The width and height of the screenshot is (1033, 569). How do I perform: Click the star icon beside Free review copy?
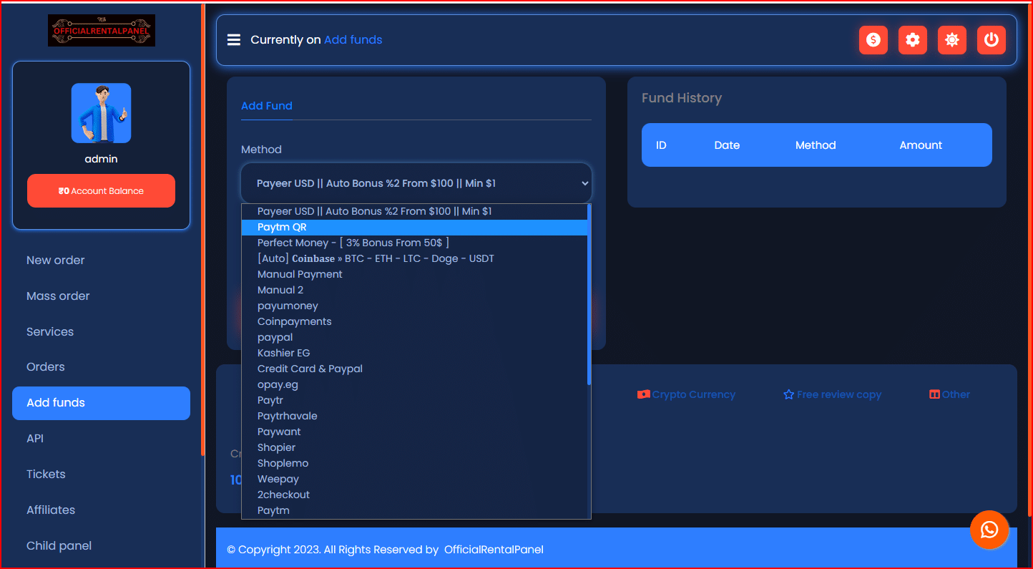(788, 394)
